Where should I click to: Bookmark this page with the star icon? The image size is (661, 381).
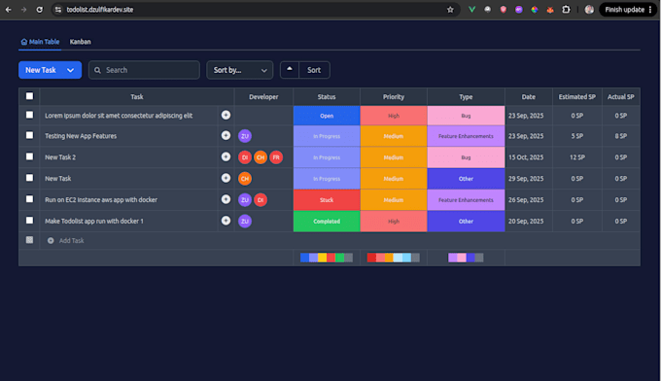click(450, 10)
